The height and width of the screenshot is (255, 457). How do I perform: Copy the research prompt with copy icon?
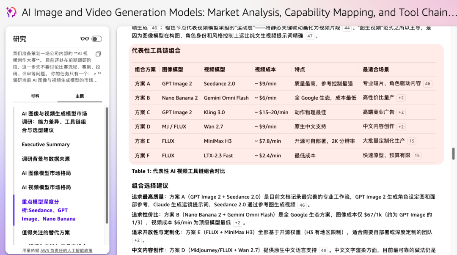98,54
